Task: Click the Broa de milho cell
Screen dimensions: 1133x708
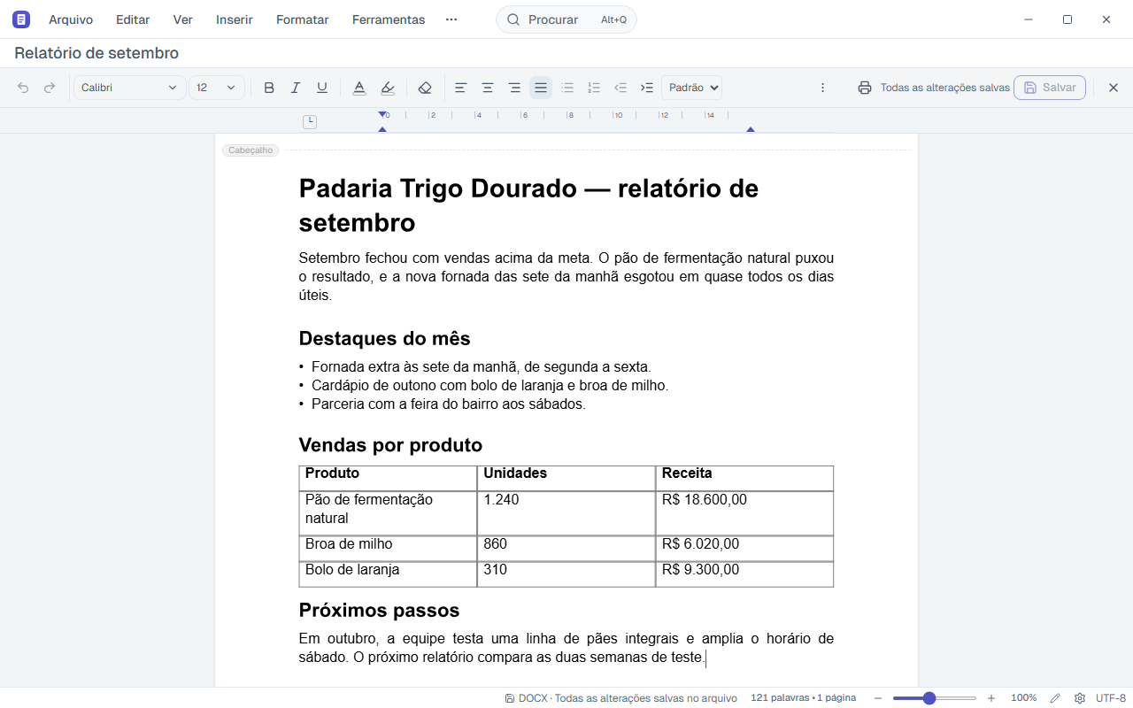Action: [x=388, y=548]
